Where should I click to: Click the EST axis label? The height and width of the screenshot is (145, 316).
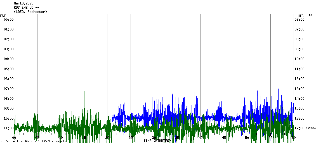[3, 16]
